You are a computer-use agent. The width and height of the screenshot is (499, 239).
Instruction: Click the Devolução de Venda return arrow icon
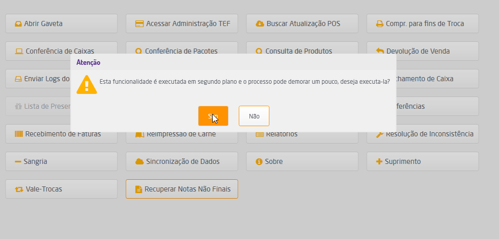click(380, 51)
